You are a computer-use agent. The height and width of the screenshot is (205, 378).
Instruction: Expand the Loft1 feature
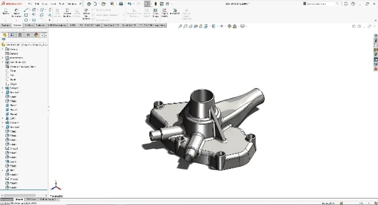tap(3, 118)
